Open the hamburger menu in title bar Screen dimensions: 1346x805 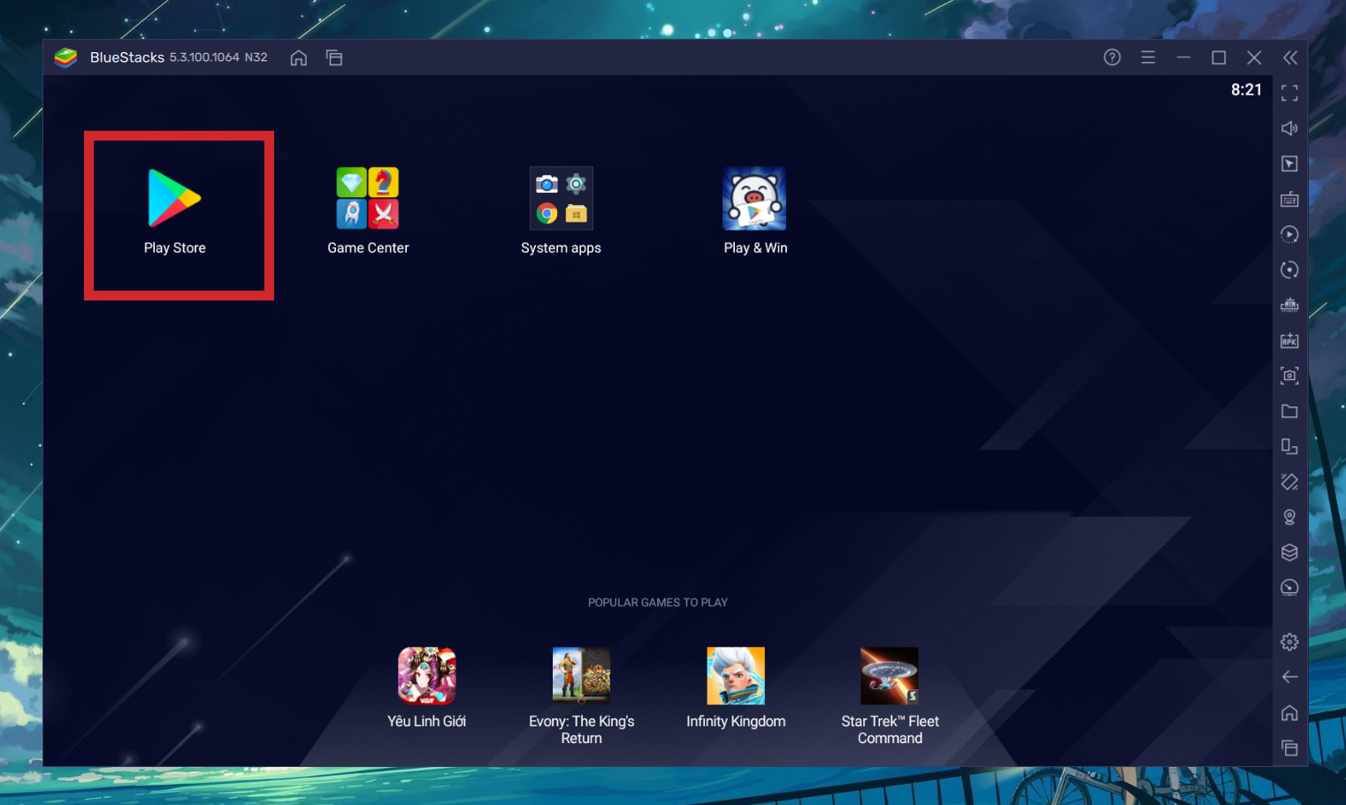pyautogui.click(x=1148, y=58)
